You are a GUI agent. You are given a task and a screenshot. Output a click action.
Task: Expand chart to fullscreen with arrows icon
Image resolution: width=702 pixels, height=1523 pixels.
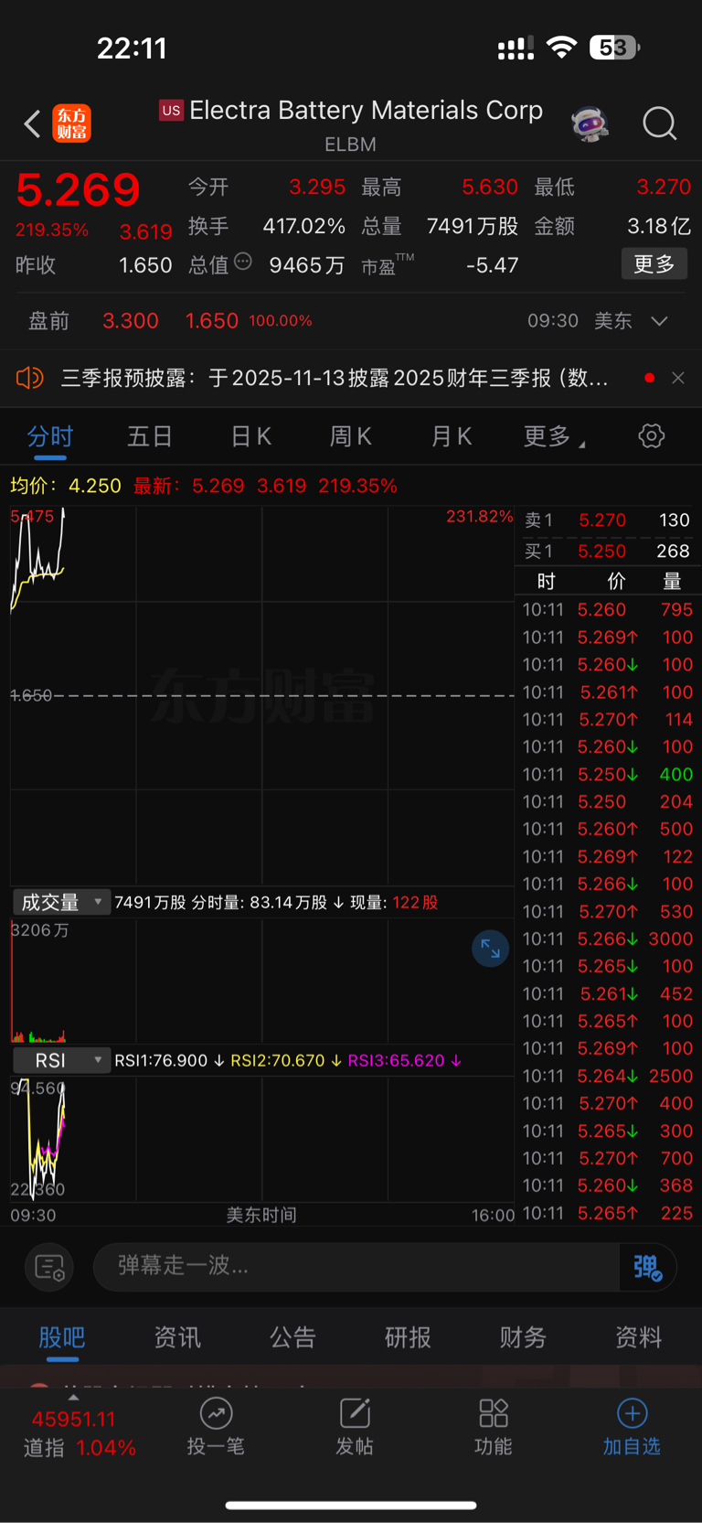point(490,949)
